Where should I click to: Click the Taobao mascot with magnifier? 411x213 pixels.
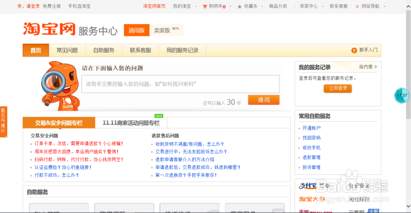coord(60,86)
